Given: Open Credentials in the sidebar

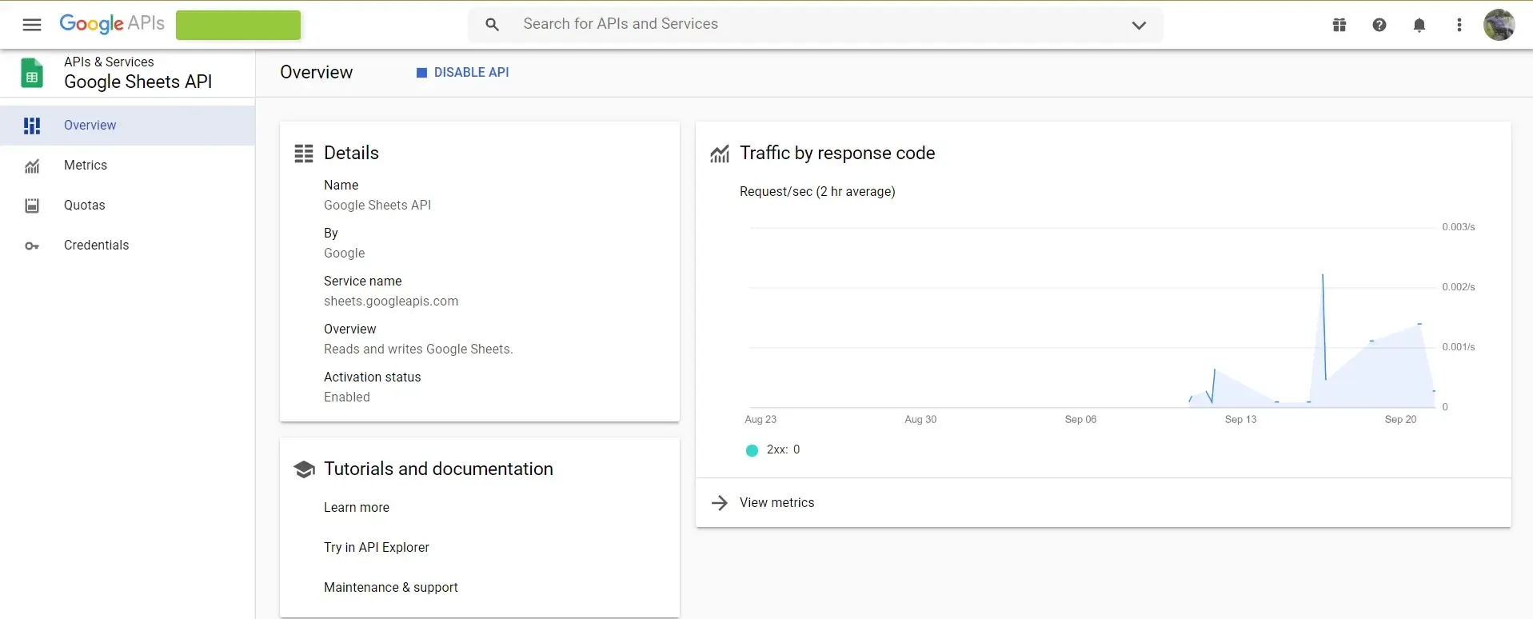Looking at the screenshot, I should [127, 246].
